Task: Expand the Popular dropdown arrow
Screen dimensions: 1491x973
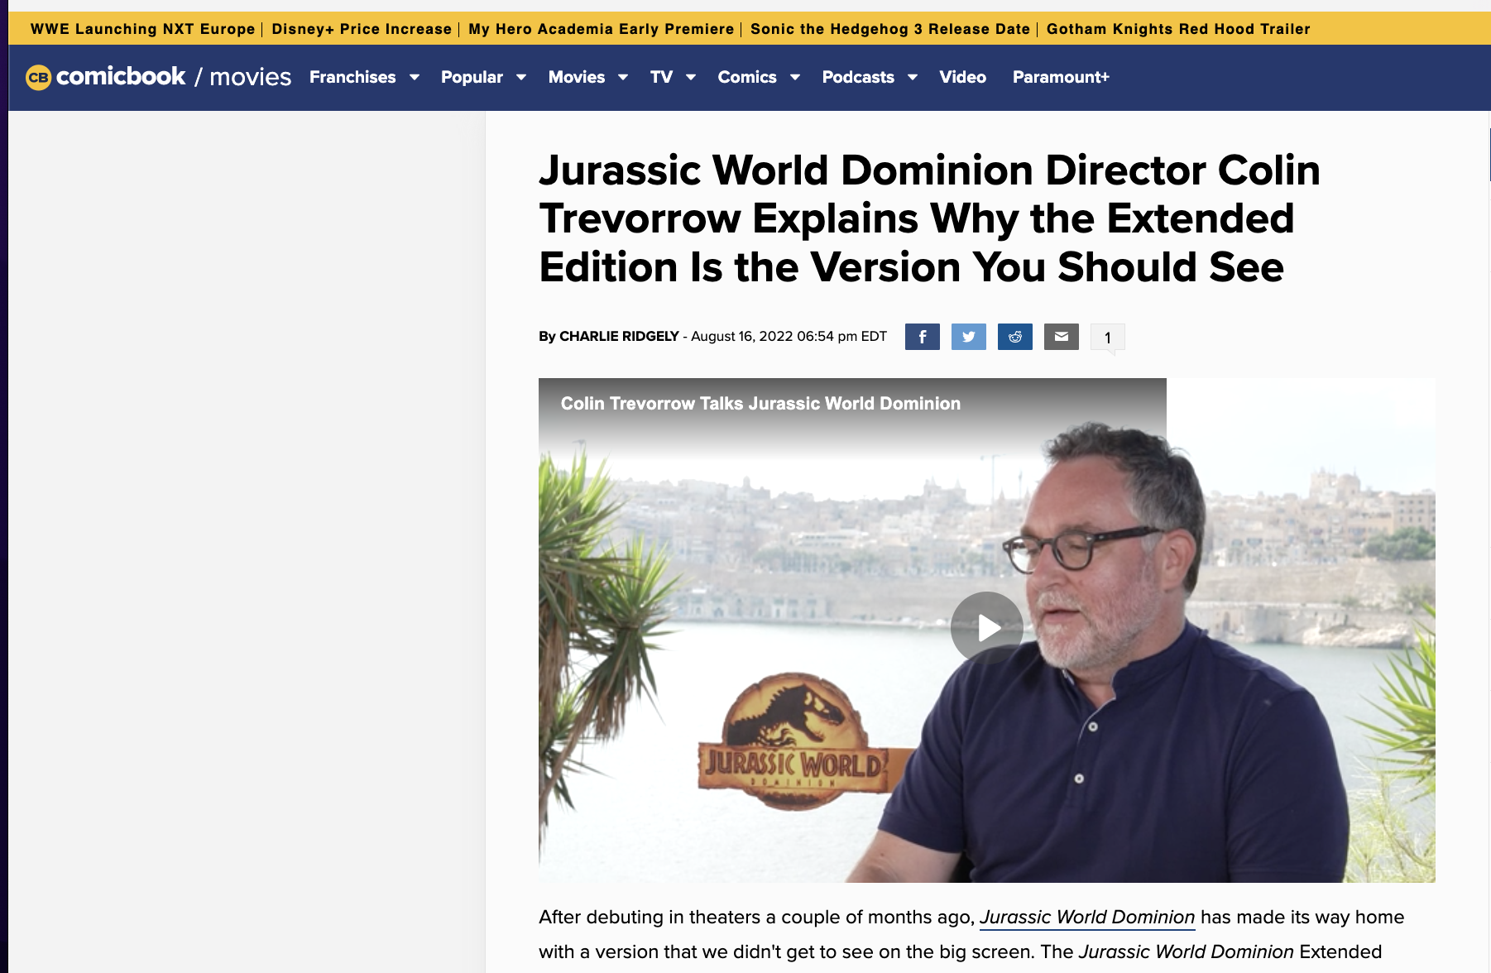Action: point(521,77)
